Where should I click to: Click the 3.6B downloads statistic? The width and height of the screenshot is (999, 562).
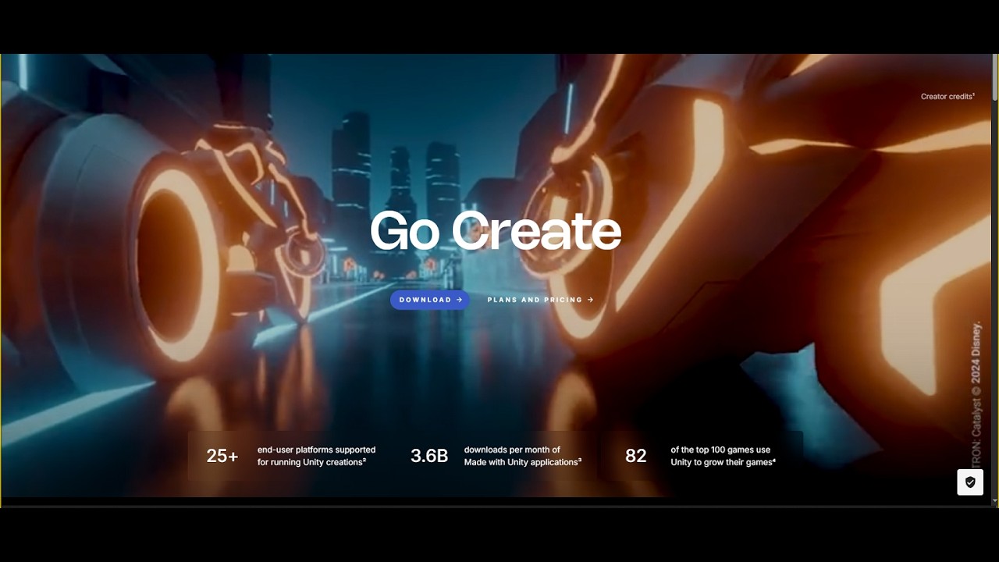point(429,456)
